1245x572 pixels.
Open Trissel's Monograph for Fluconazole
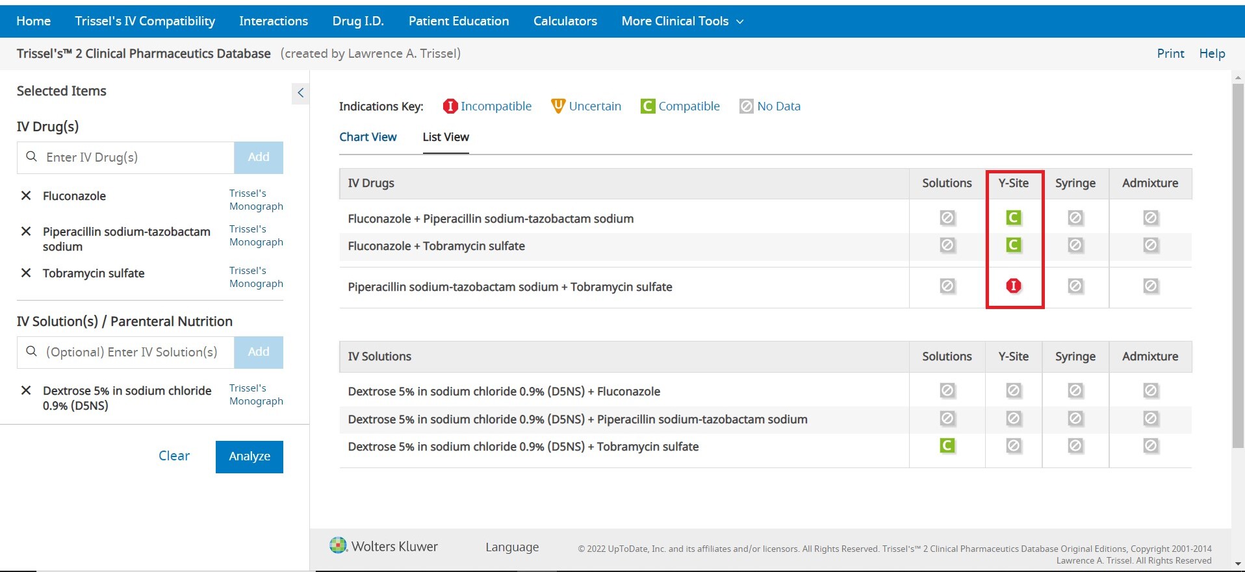click(x=256, y=199)
